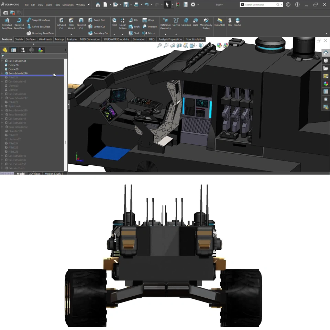Activate the Mirror feature tool
The image size is (330, 330).
point(148,33)
